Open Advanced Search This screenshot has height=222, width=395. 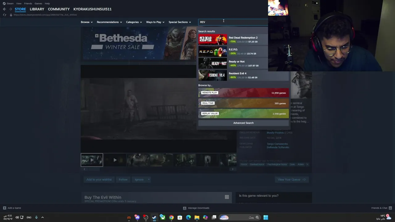coord(243,123)
